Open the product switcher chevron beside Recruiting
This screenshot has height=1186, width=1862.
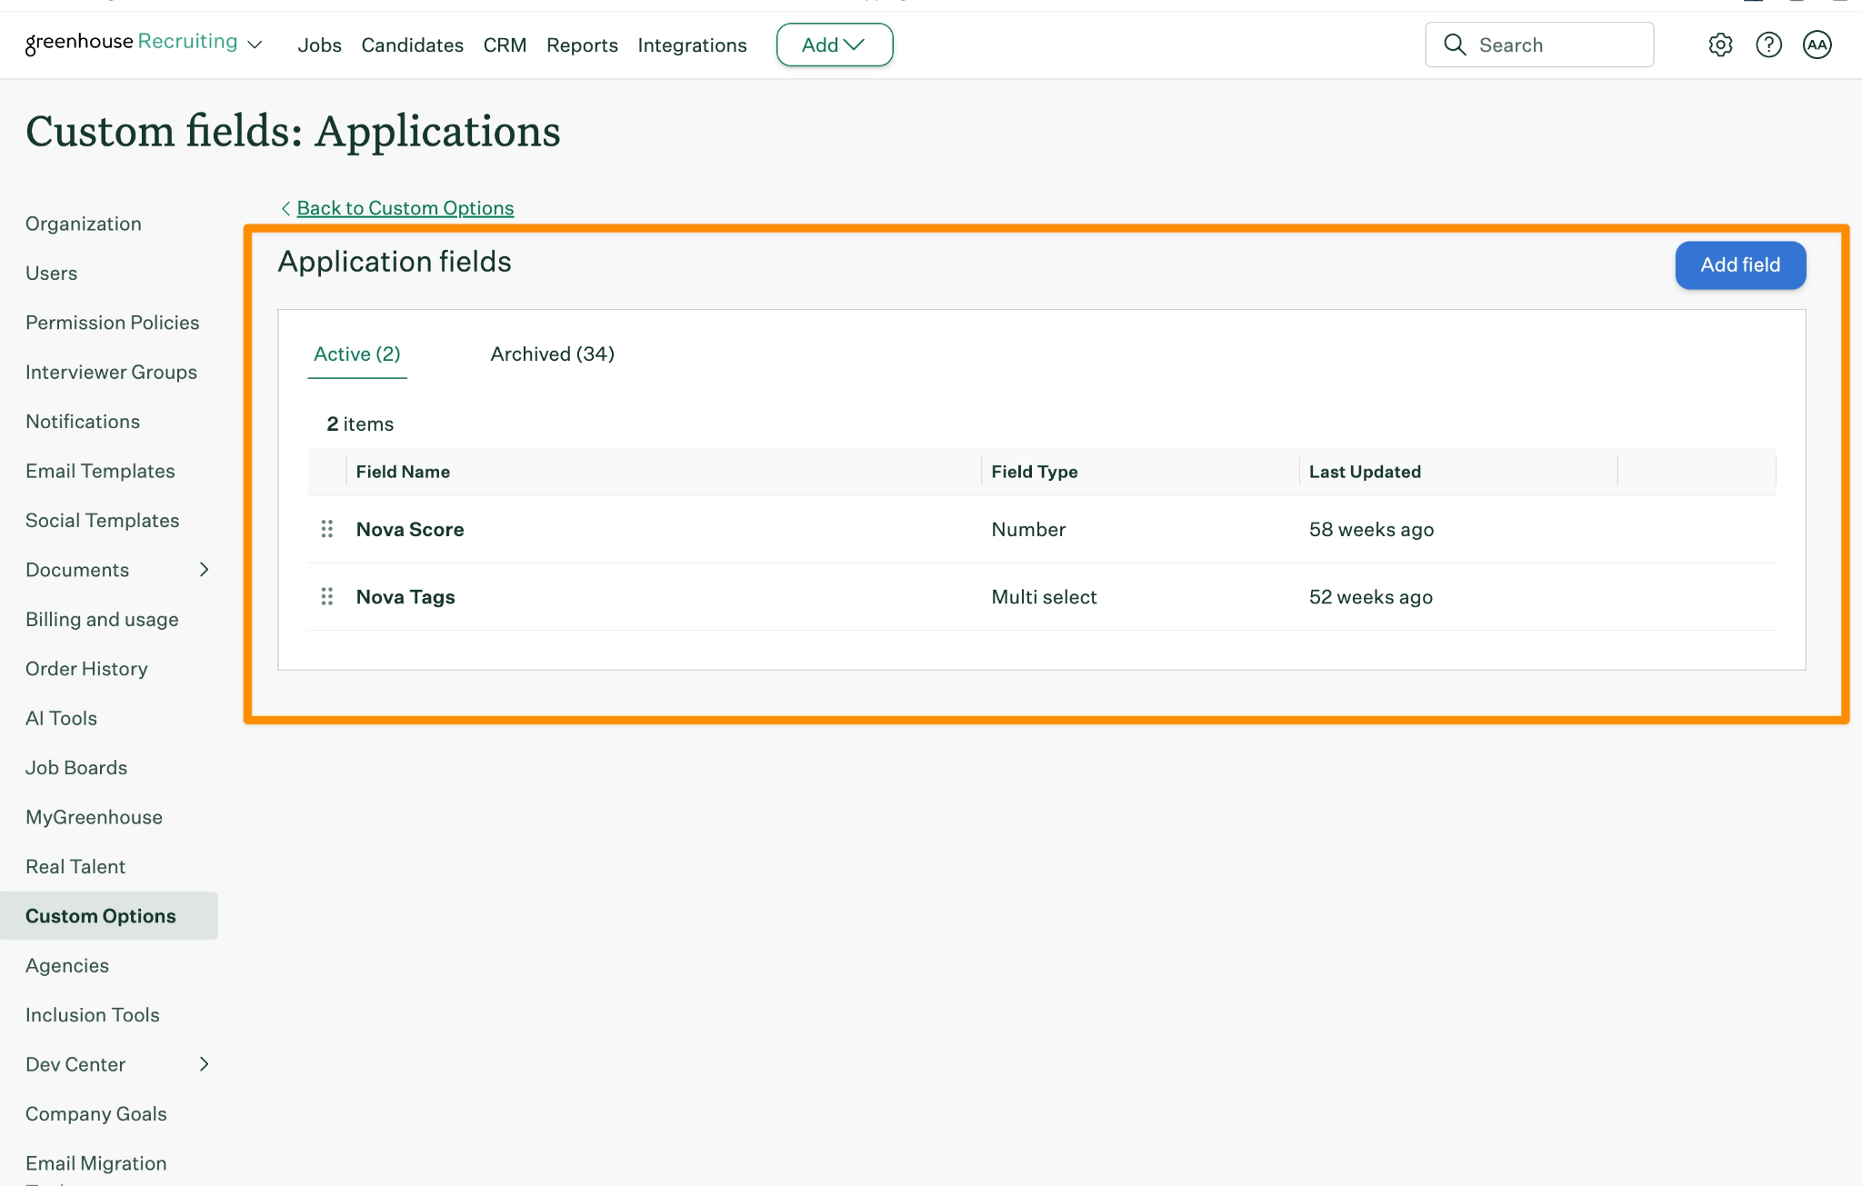(x=255, y=45)
